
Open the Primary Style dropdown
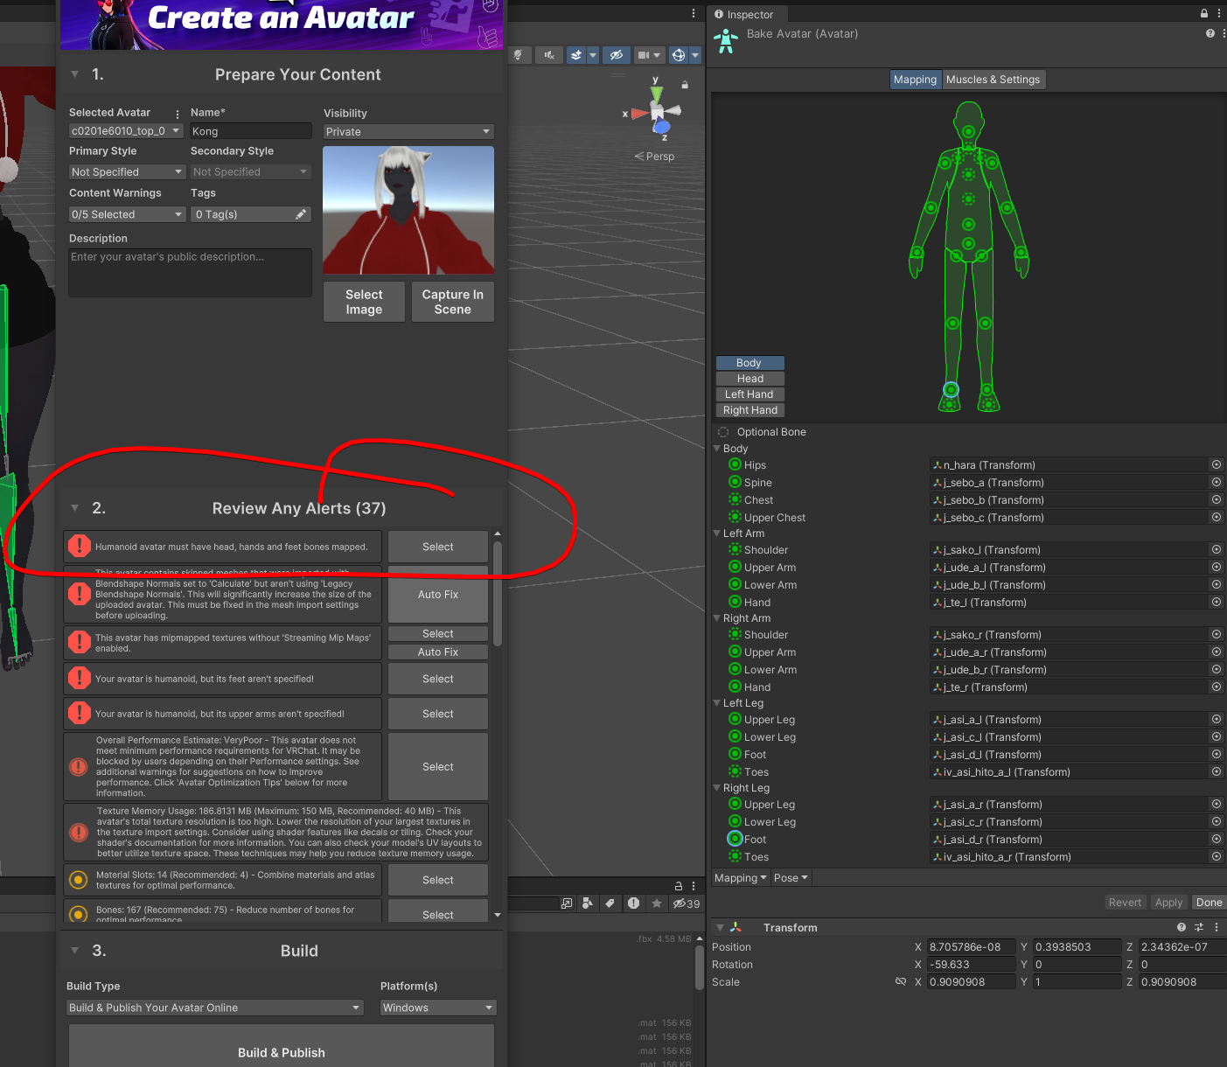pos(128,172)
